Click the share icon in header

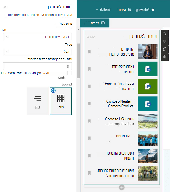point(129,9)
